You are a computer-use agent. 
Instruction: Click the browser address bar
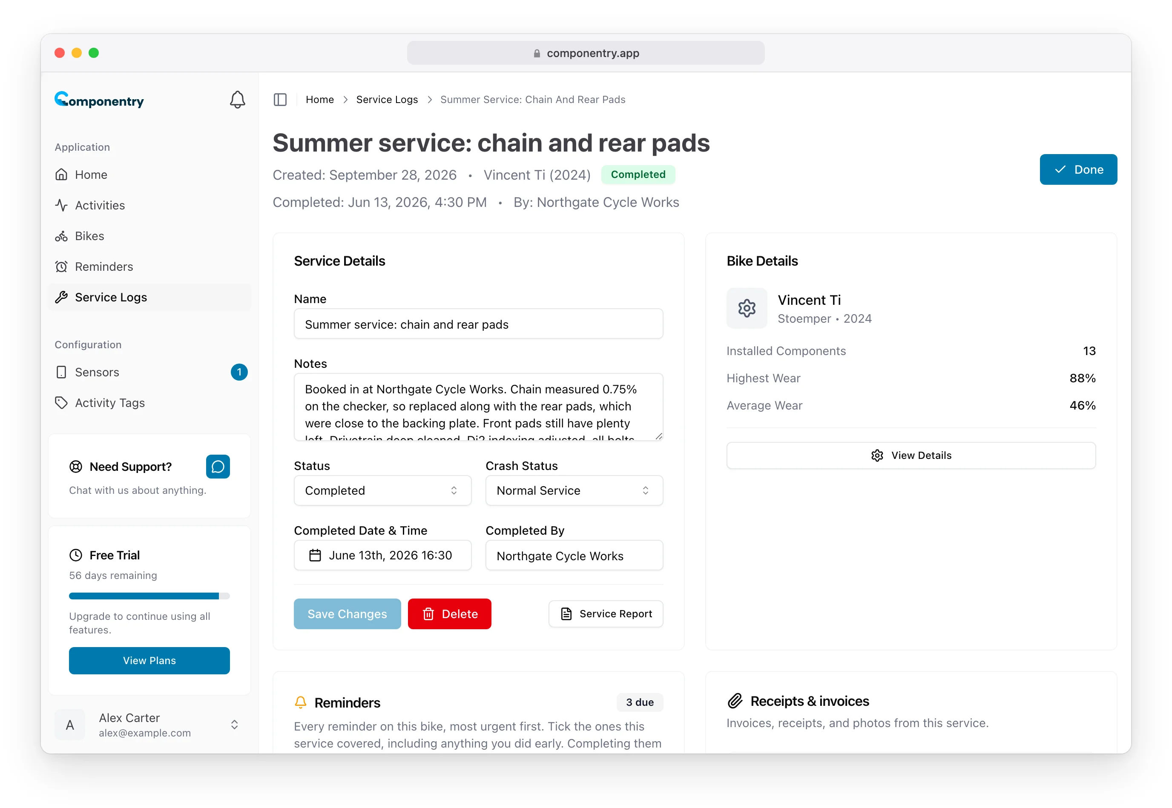click(x=586, y=53)
